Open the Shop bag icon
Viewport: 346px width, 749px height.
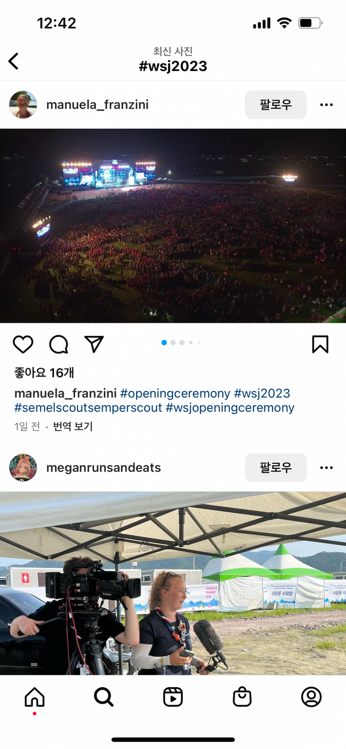[x=242, y=697]
